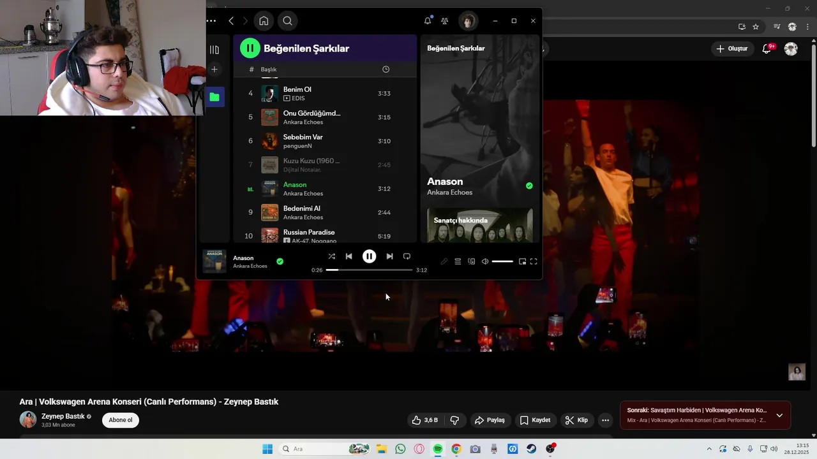This screenshot has height=459, width=817.
Task: Open Spotify play queue icon
Action: coord(458,261)
